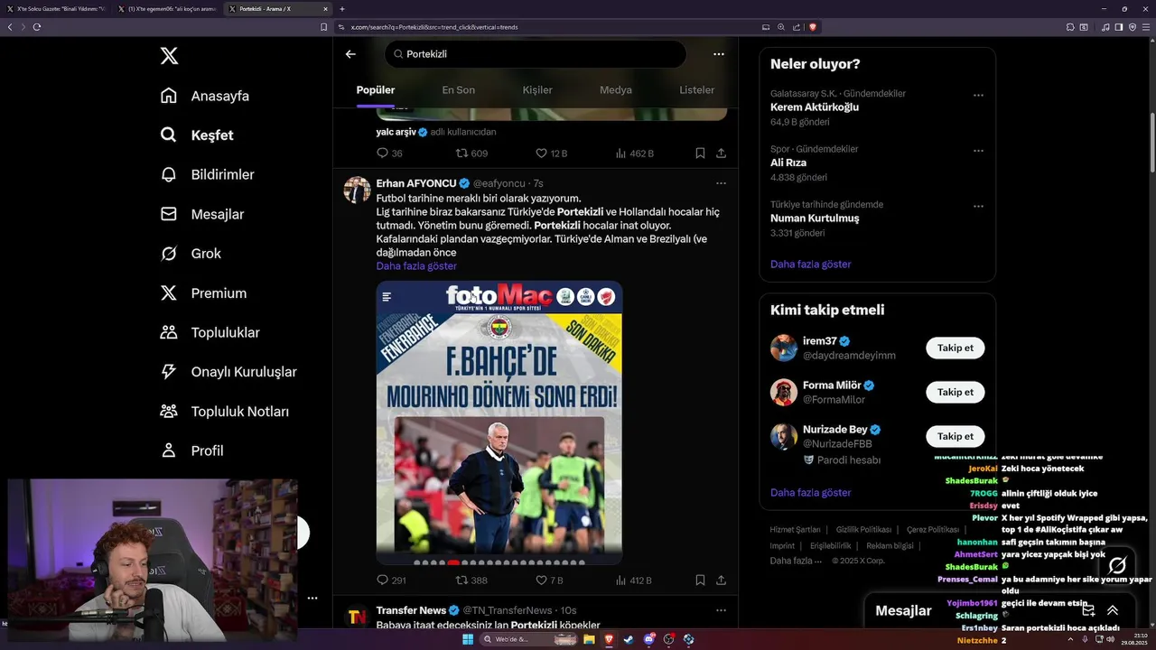This screenshot has width=1156, height=650.
Task: Share Erhan AFYONCU post
Action: 721,580
